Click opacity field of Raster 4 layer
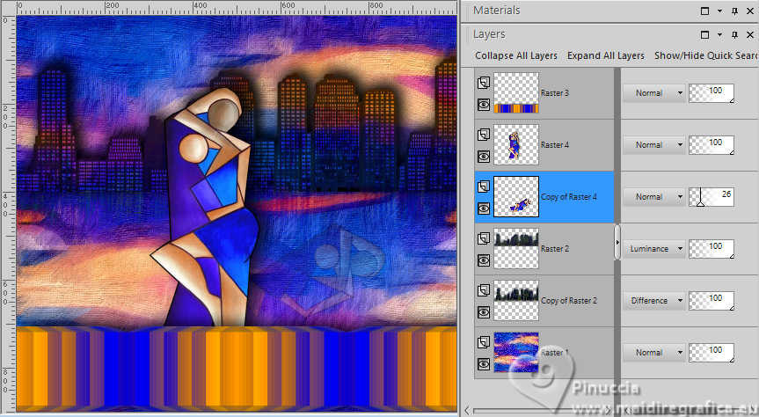This screenshot has height=417, width=759. coord(712,145)
